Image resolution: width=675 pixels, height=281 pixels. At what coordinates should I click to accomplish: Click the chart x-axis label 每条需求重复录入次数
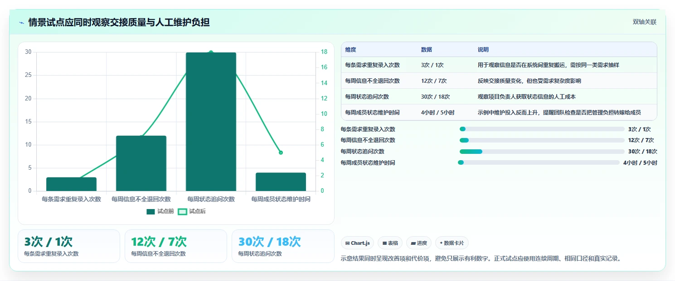[71, 199]
